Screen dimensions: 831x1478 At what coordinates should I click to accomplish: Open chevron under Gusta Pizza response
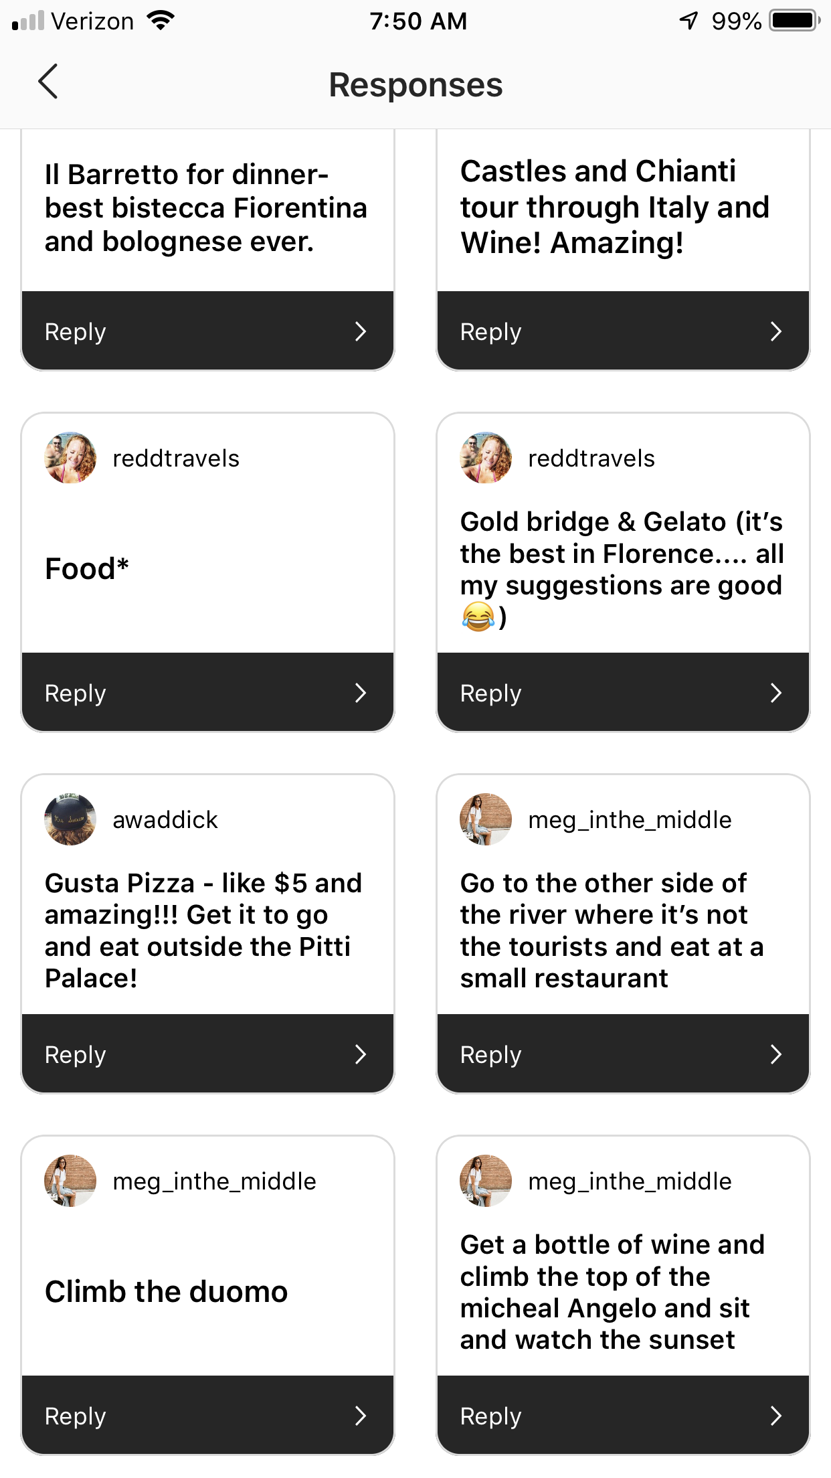click(361, 1054)
